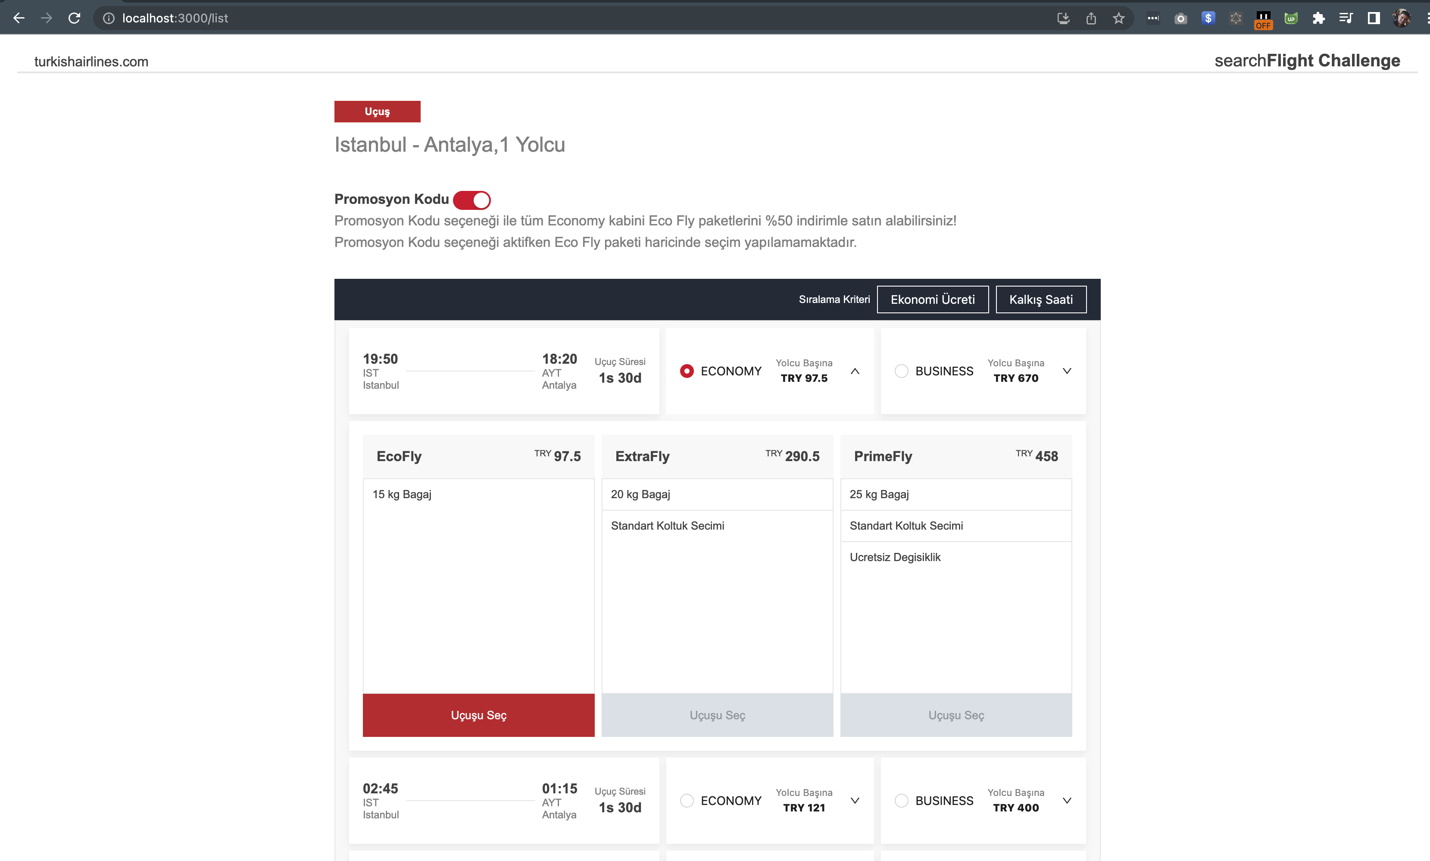Open the browser extensions puzzle icon
This screenshot has height=861, width=1430.
click(x=1318, y=18)
